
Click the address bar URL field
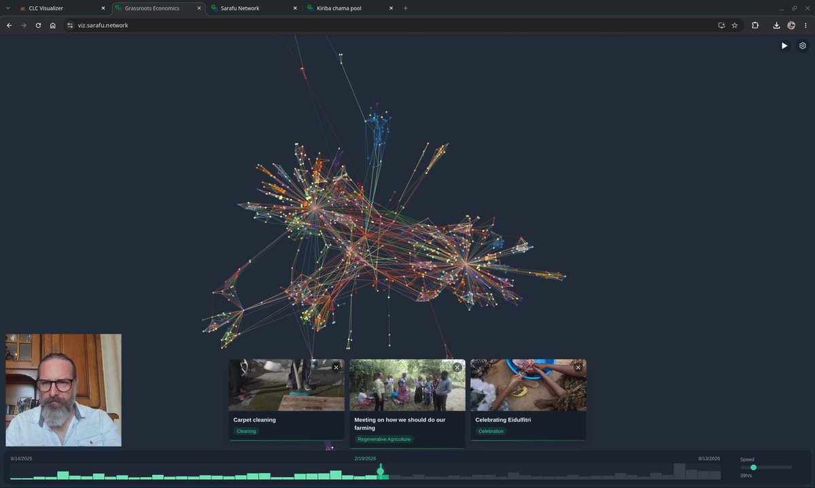click(x=395, y=25)
